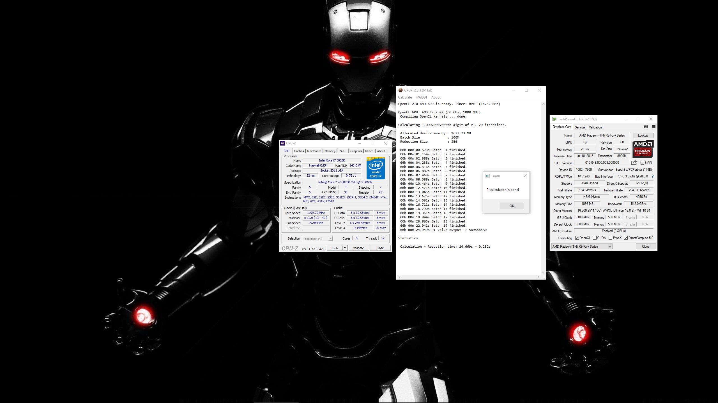Viewport: 718px width, 403px height.
Task: Click the GPU-Z title bar icon
Action: [x=554, y=119]
